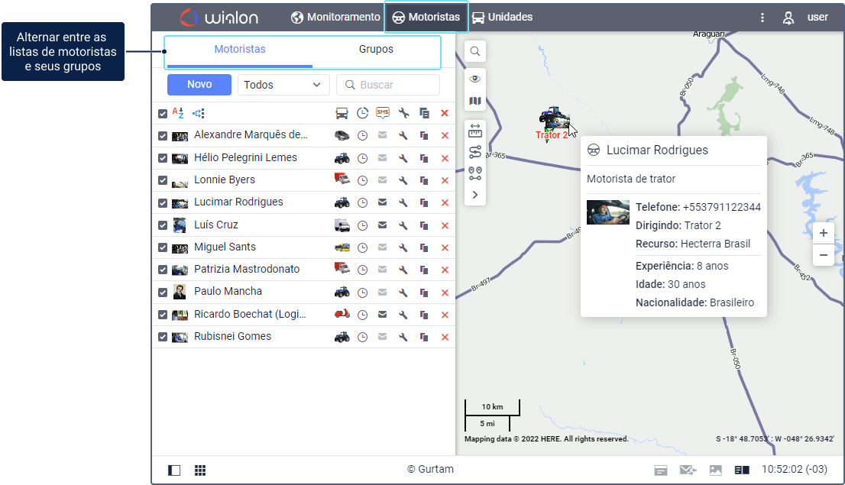
Task: Uncheck Patrizia Mastrodonato checkbox
Action: (163, 270)
